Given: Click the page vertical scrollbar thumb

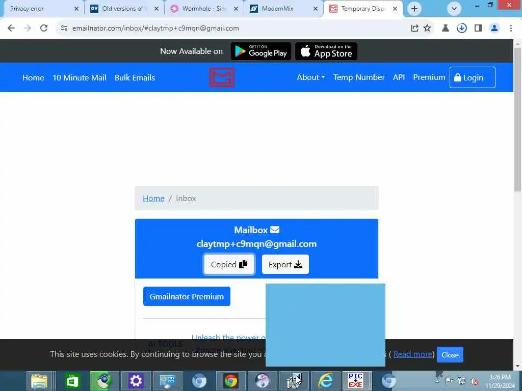Looking at the screenshot, I should (x=517, y=120).
